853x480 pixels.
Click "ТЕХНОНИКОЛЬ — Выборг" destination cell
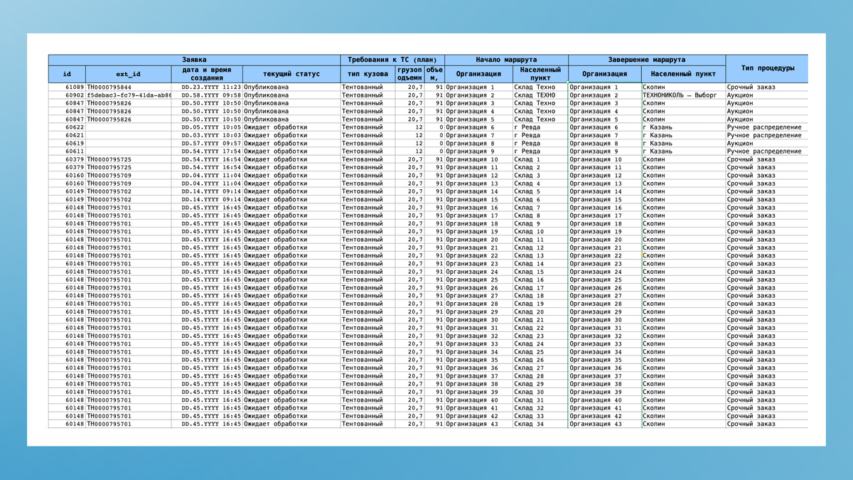pos(683,95)
